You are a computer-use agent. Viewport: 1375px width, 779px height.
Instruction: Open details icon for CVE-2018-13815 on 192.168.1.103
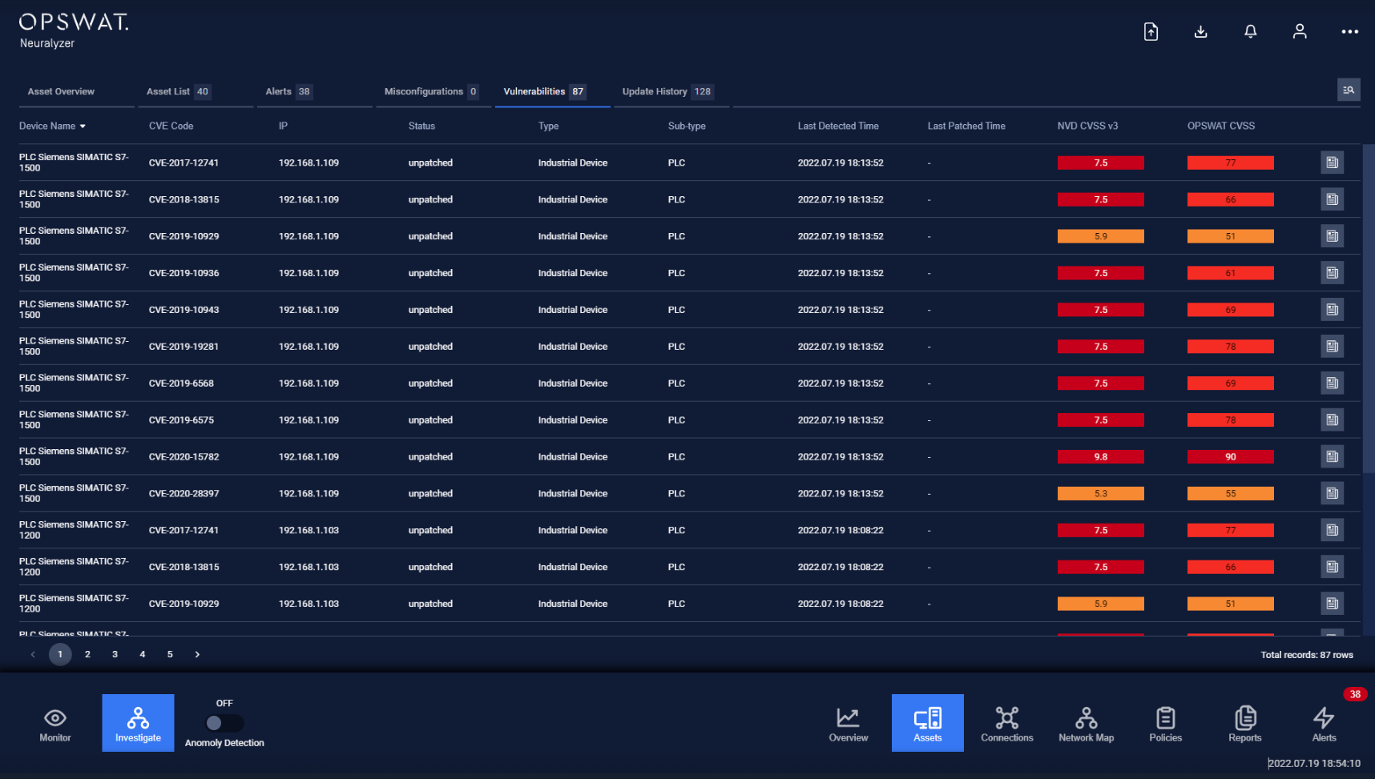(1332, 567)
